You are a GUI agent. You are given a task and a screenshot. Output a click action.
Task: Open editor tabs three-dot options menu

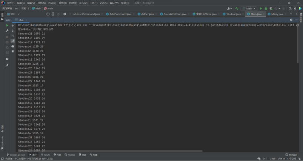pyautogui.click(x=297, y=14)
